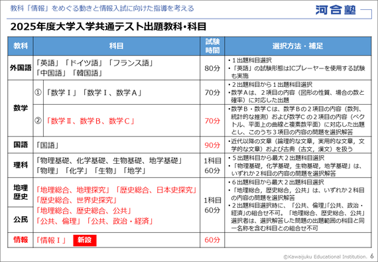Click the slide page number 6
This screenshot has width=378, height=262.
point(372,256)
